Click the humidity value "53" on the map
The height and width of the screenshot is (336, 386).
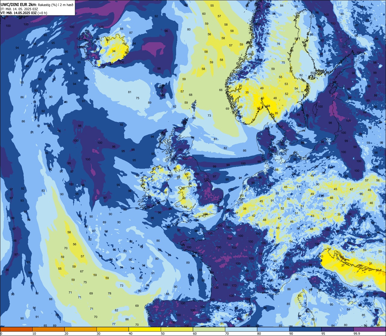[x=286, y=84]
